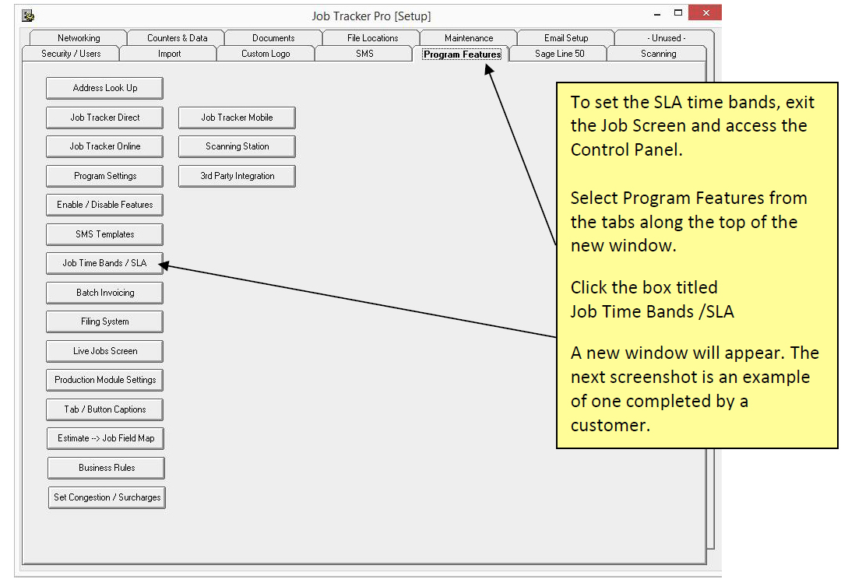
Task: Click the Address Look Up button
Action: pyautogui.click(x=105, y=88)
